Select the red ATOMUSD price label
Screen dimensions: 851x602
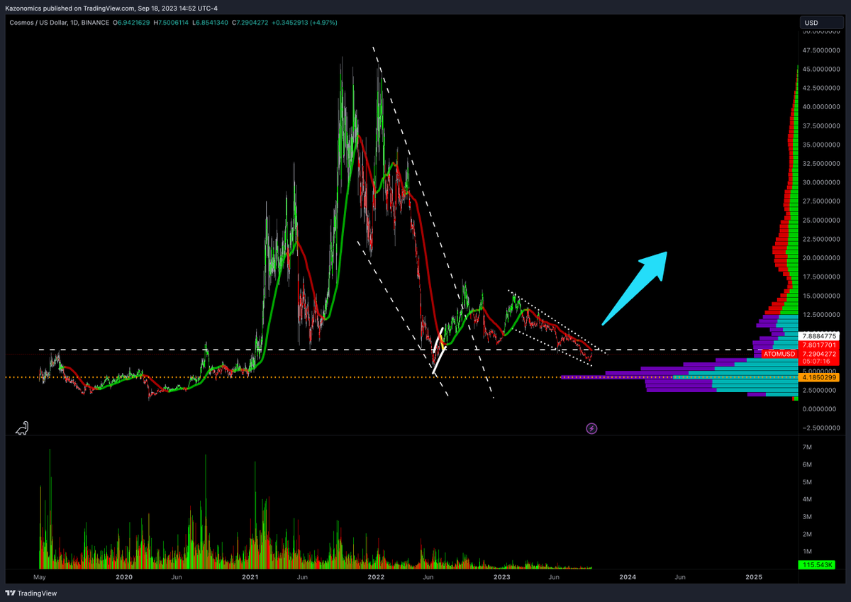(x=782, y=352)
